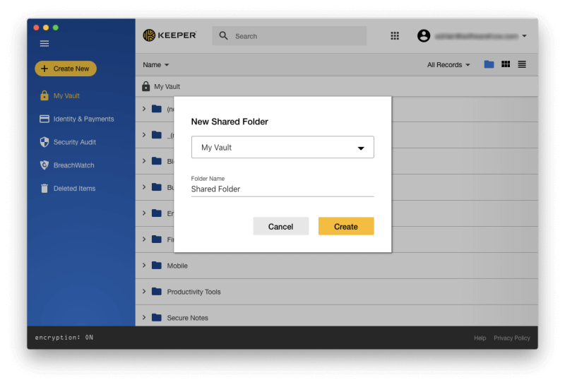
Task: Click the search magnifier icon
Action: click(223, 36)
